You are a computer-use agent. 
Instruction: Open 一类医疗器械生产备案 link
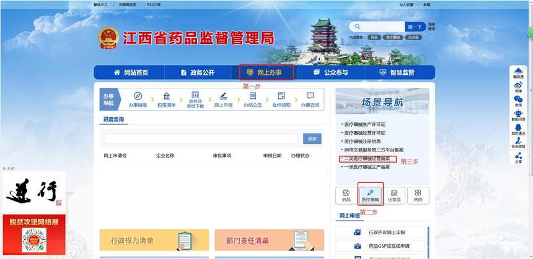(x=367, y=167)
